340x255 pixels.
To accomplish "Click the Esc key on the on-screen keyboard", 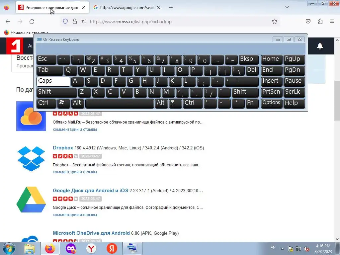I will pos(46,60).
